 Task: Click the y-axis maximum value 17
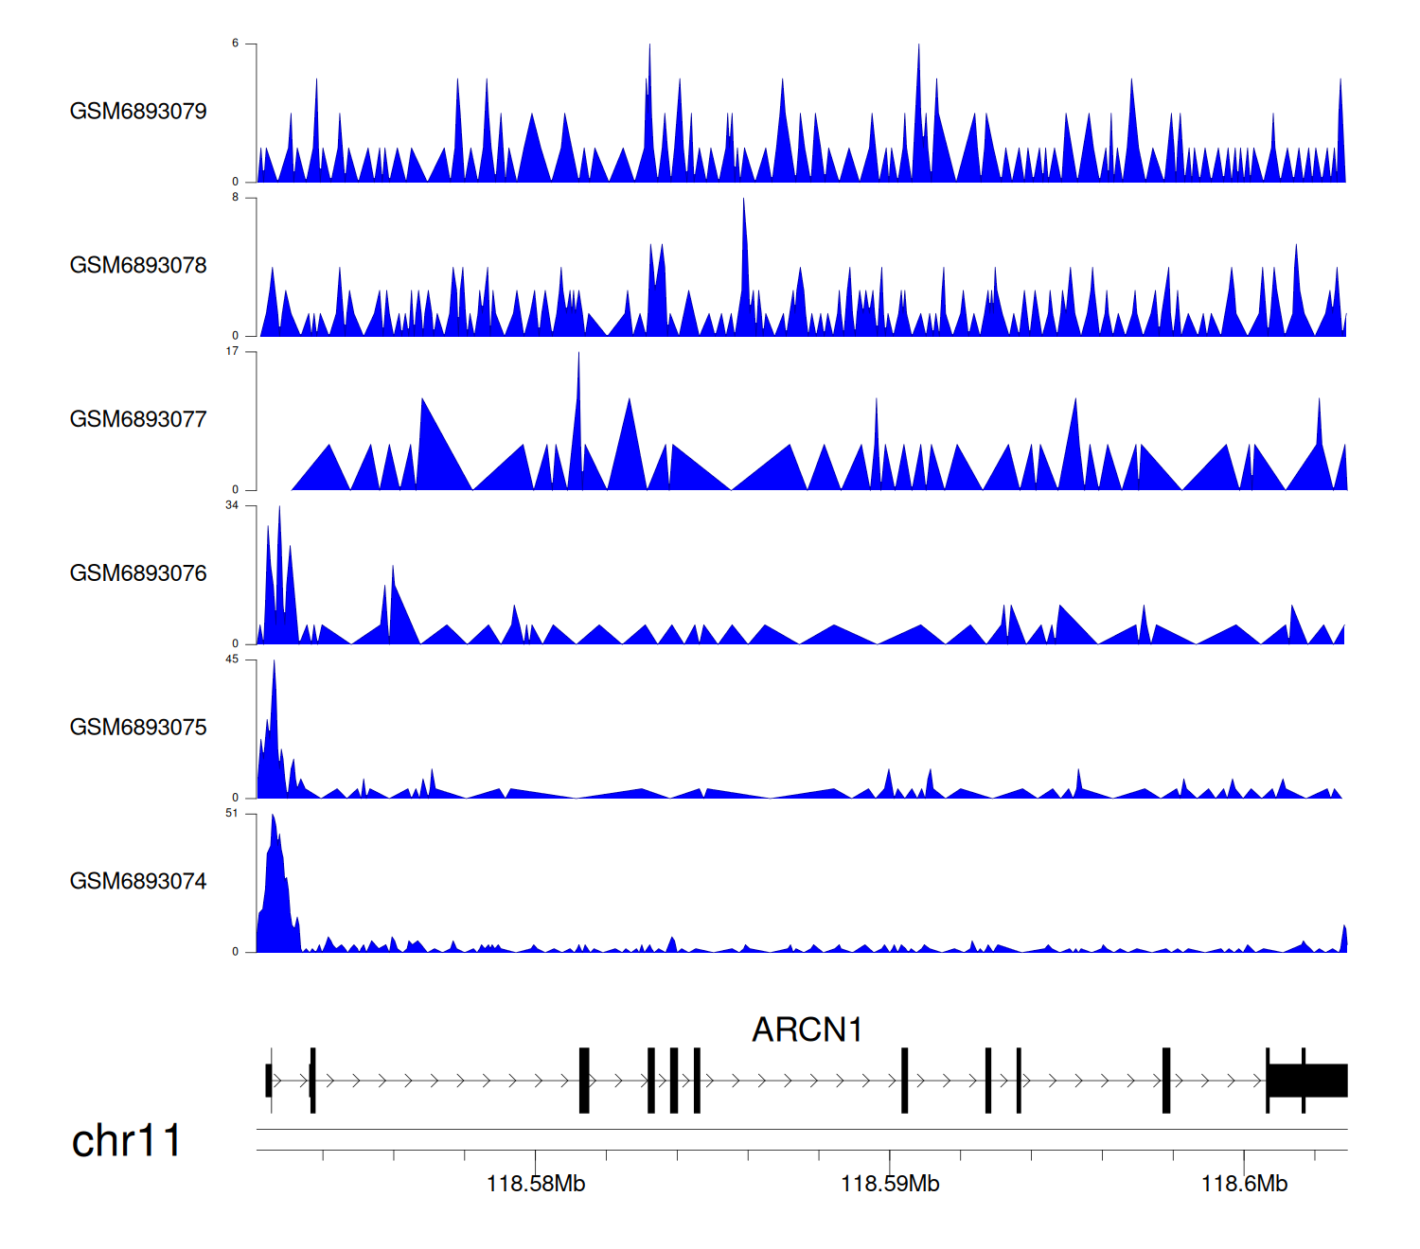(232, 351)
